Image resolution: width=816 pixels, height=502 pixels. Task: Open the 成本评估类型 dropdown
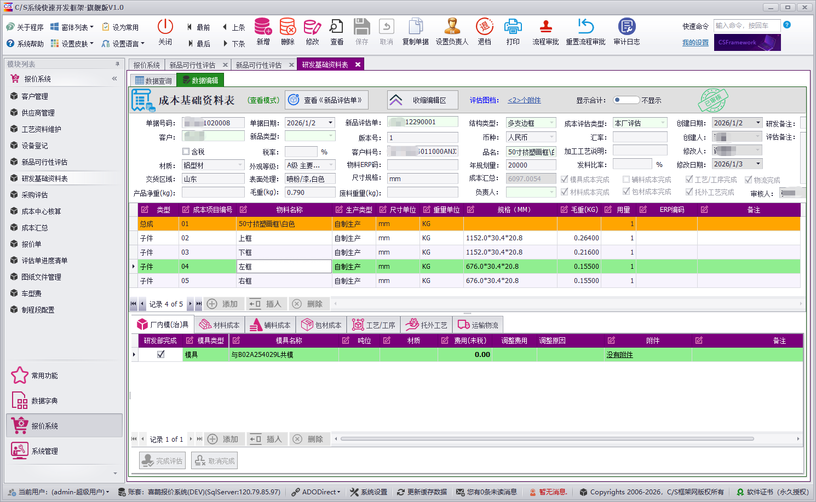(x=663, y=123)
